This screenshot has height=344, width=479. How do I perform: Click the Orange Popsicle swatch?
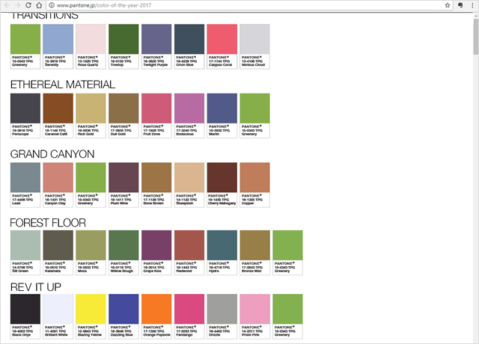(156, 310)
